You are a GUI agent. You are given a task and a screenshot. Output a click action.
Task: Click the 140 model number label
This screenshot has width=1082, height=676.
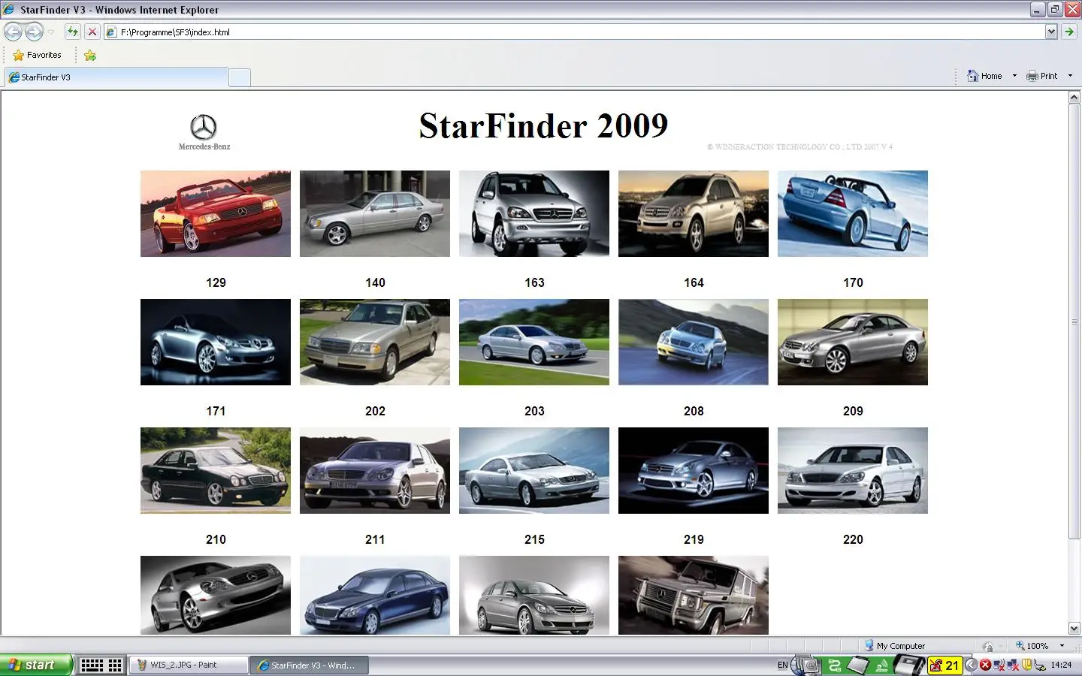pos(375,282)
